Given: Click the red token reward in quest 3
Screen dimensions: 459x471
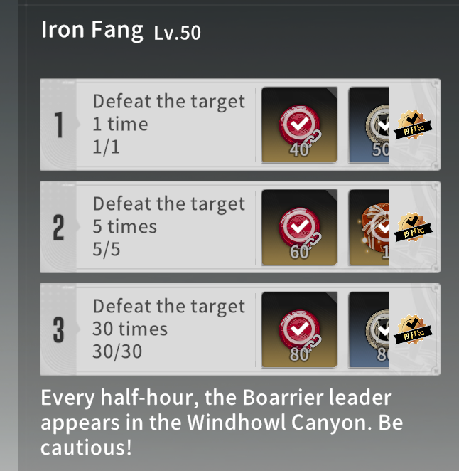Looking at the screenshot, I should click(x=299, y=330).
